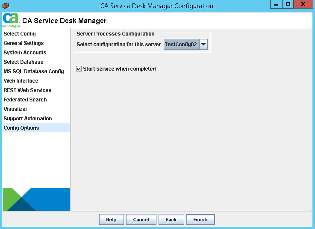Click the TestConfig02 combo box value

pos(181,45)
